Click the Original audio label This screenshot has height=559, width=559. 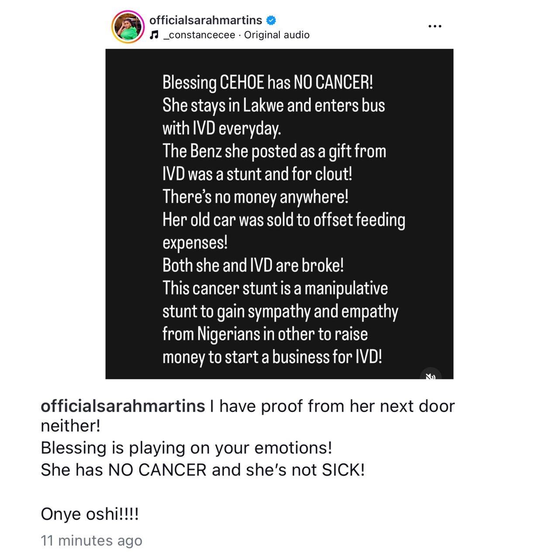tap(276, 35)
